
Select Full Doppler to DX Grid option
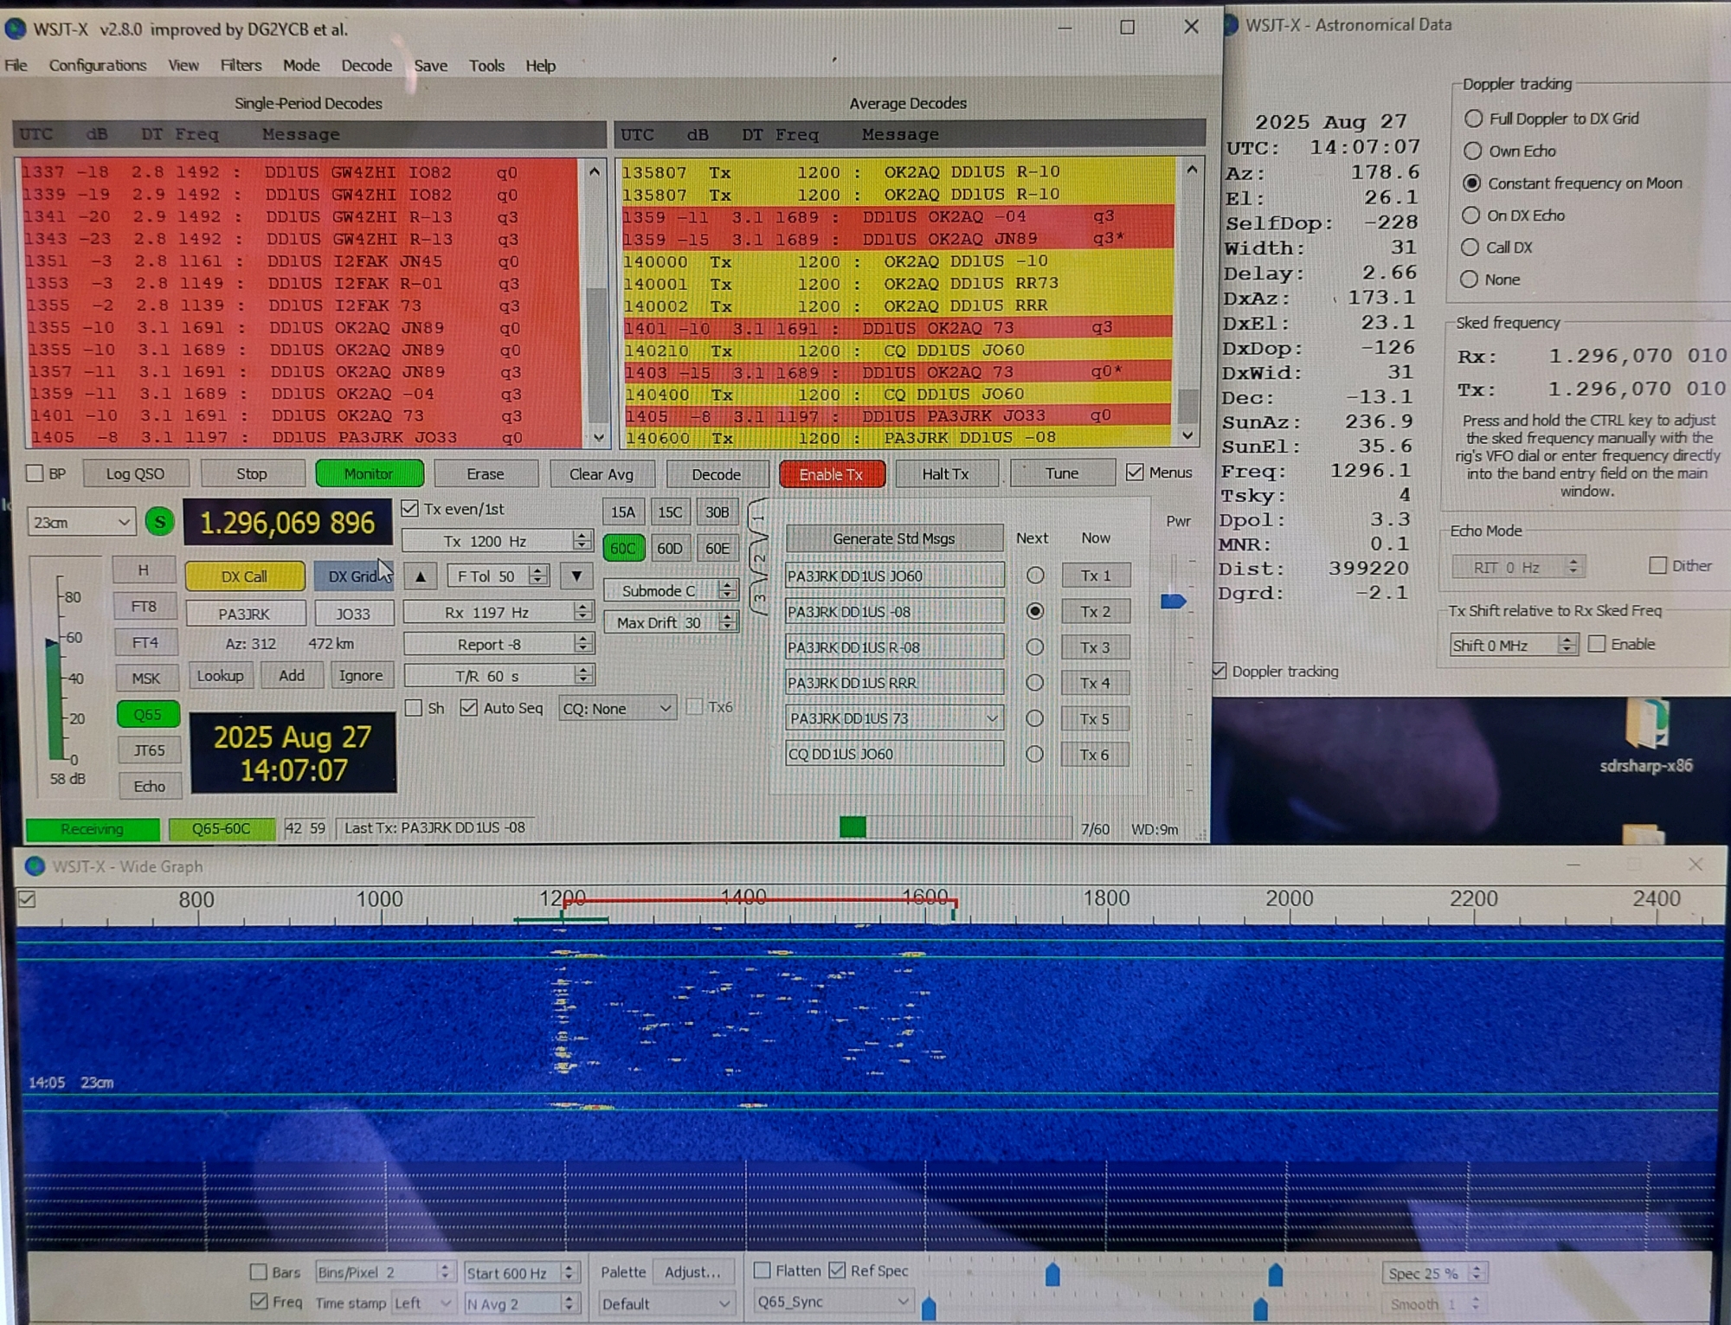point(1473,119)
